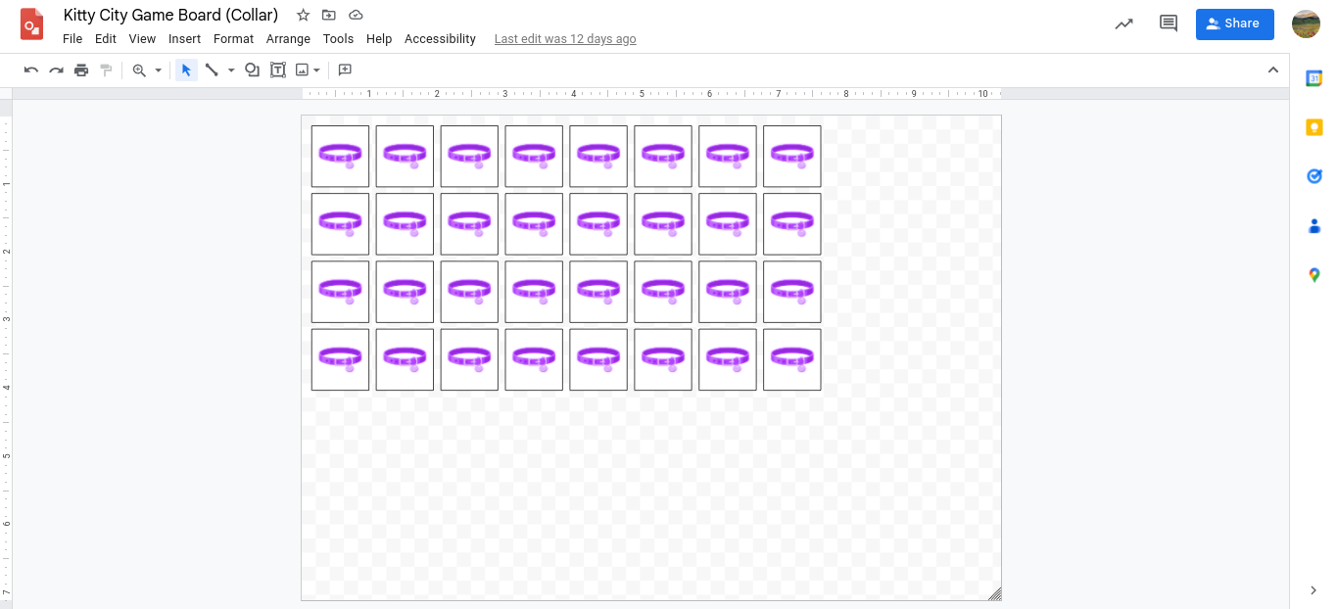
Task: Open the Accessibility menu
Action: [x=440, y=39]
